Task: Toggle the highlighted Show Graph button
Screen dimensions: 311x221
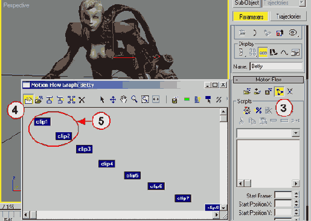Action: (280, 92)
